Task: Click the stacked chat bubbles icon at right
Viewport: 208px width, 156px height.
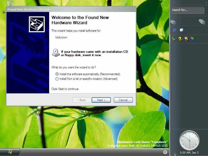Action: click(x=202, y=22)
